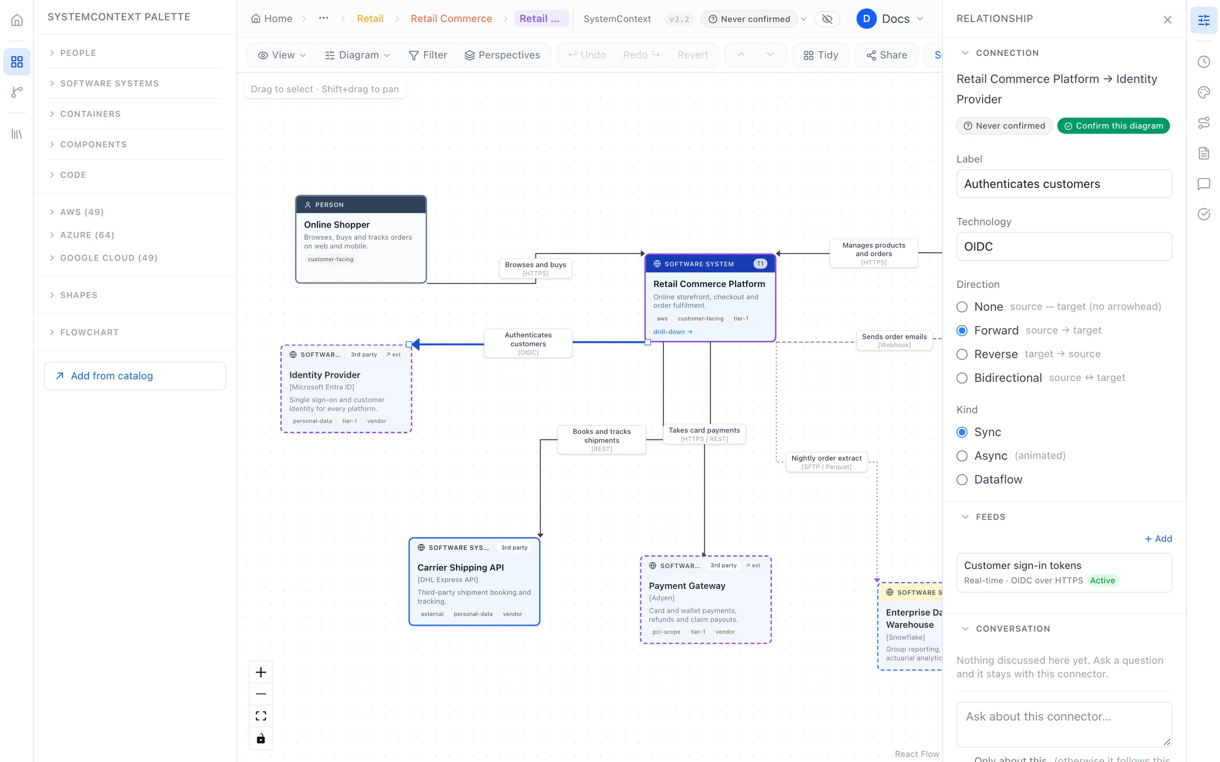Go to Retail Commerce breadcrumb
This screenshot has height=762, width=1220.
tap(451, 19)
